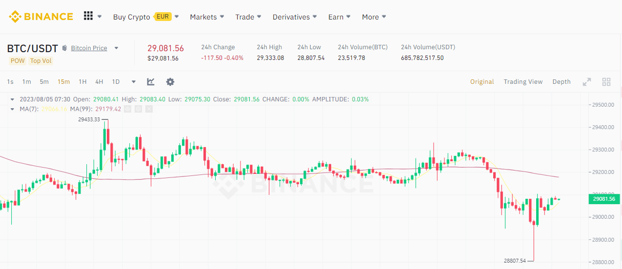Expand more time intervals dropdown
The height and width of the screenshot is (269, 622).
[x=133, y=82]
